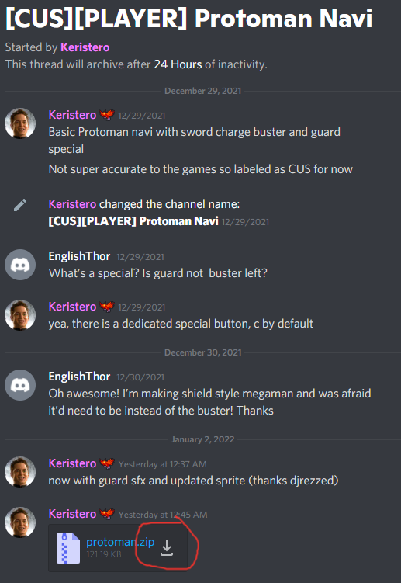401x583 pixels.
Task: Click Keristero's name in 'Started by' line
Action: click(85, 47)
